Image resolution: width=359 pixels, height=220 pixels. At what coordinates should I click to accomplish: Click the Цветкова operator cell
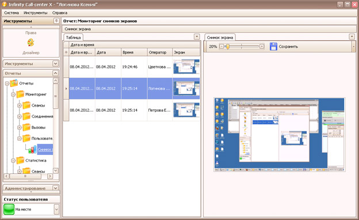click(x=159, y=67)
